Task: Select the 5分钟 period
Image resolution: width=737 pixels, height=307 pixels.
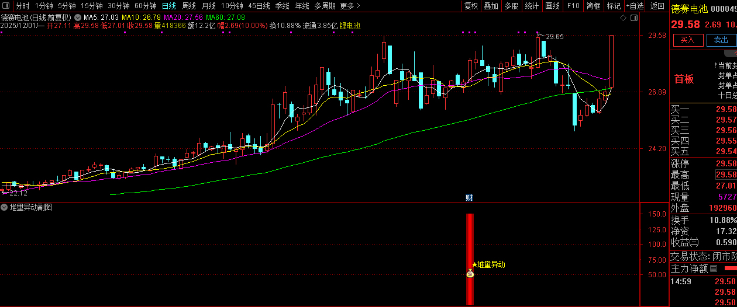Action: click(67, 6)
